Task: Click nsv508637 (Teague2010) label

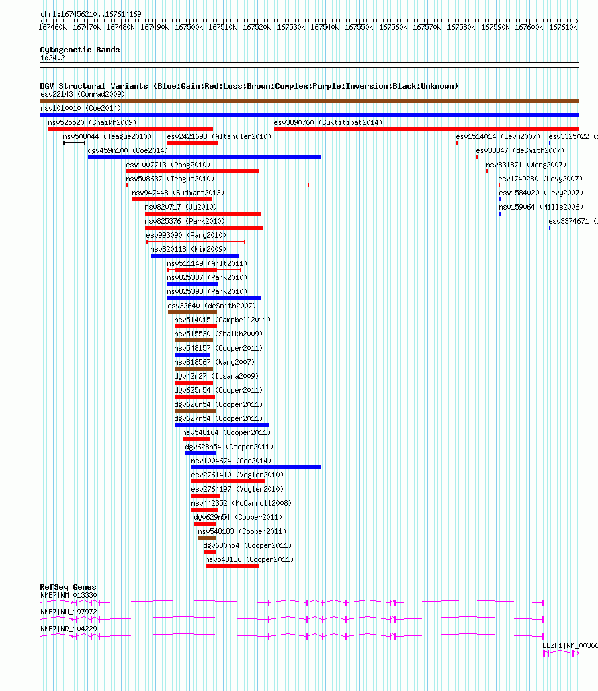Action: 170,179
